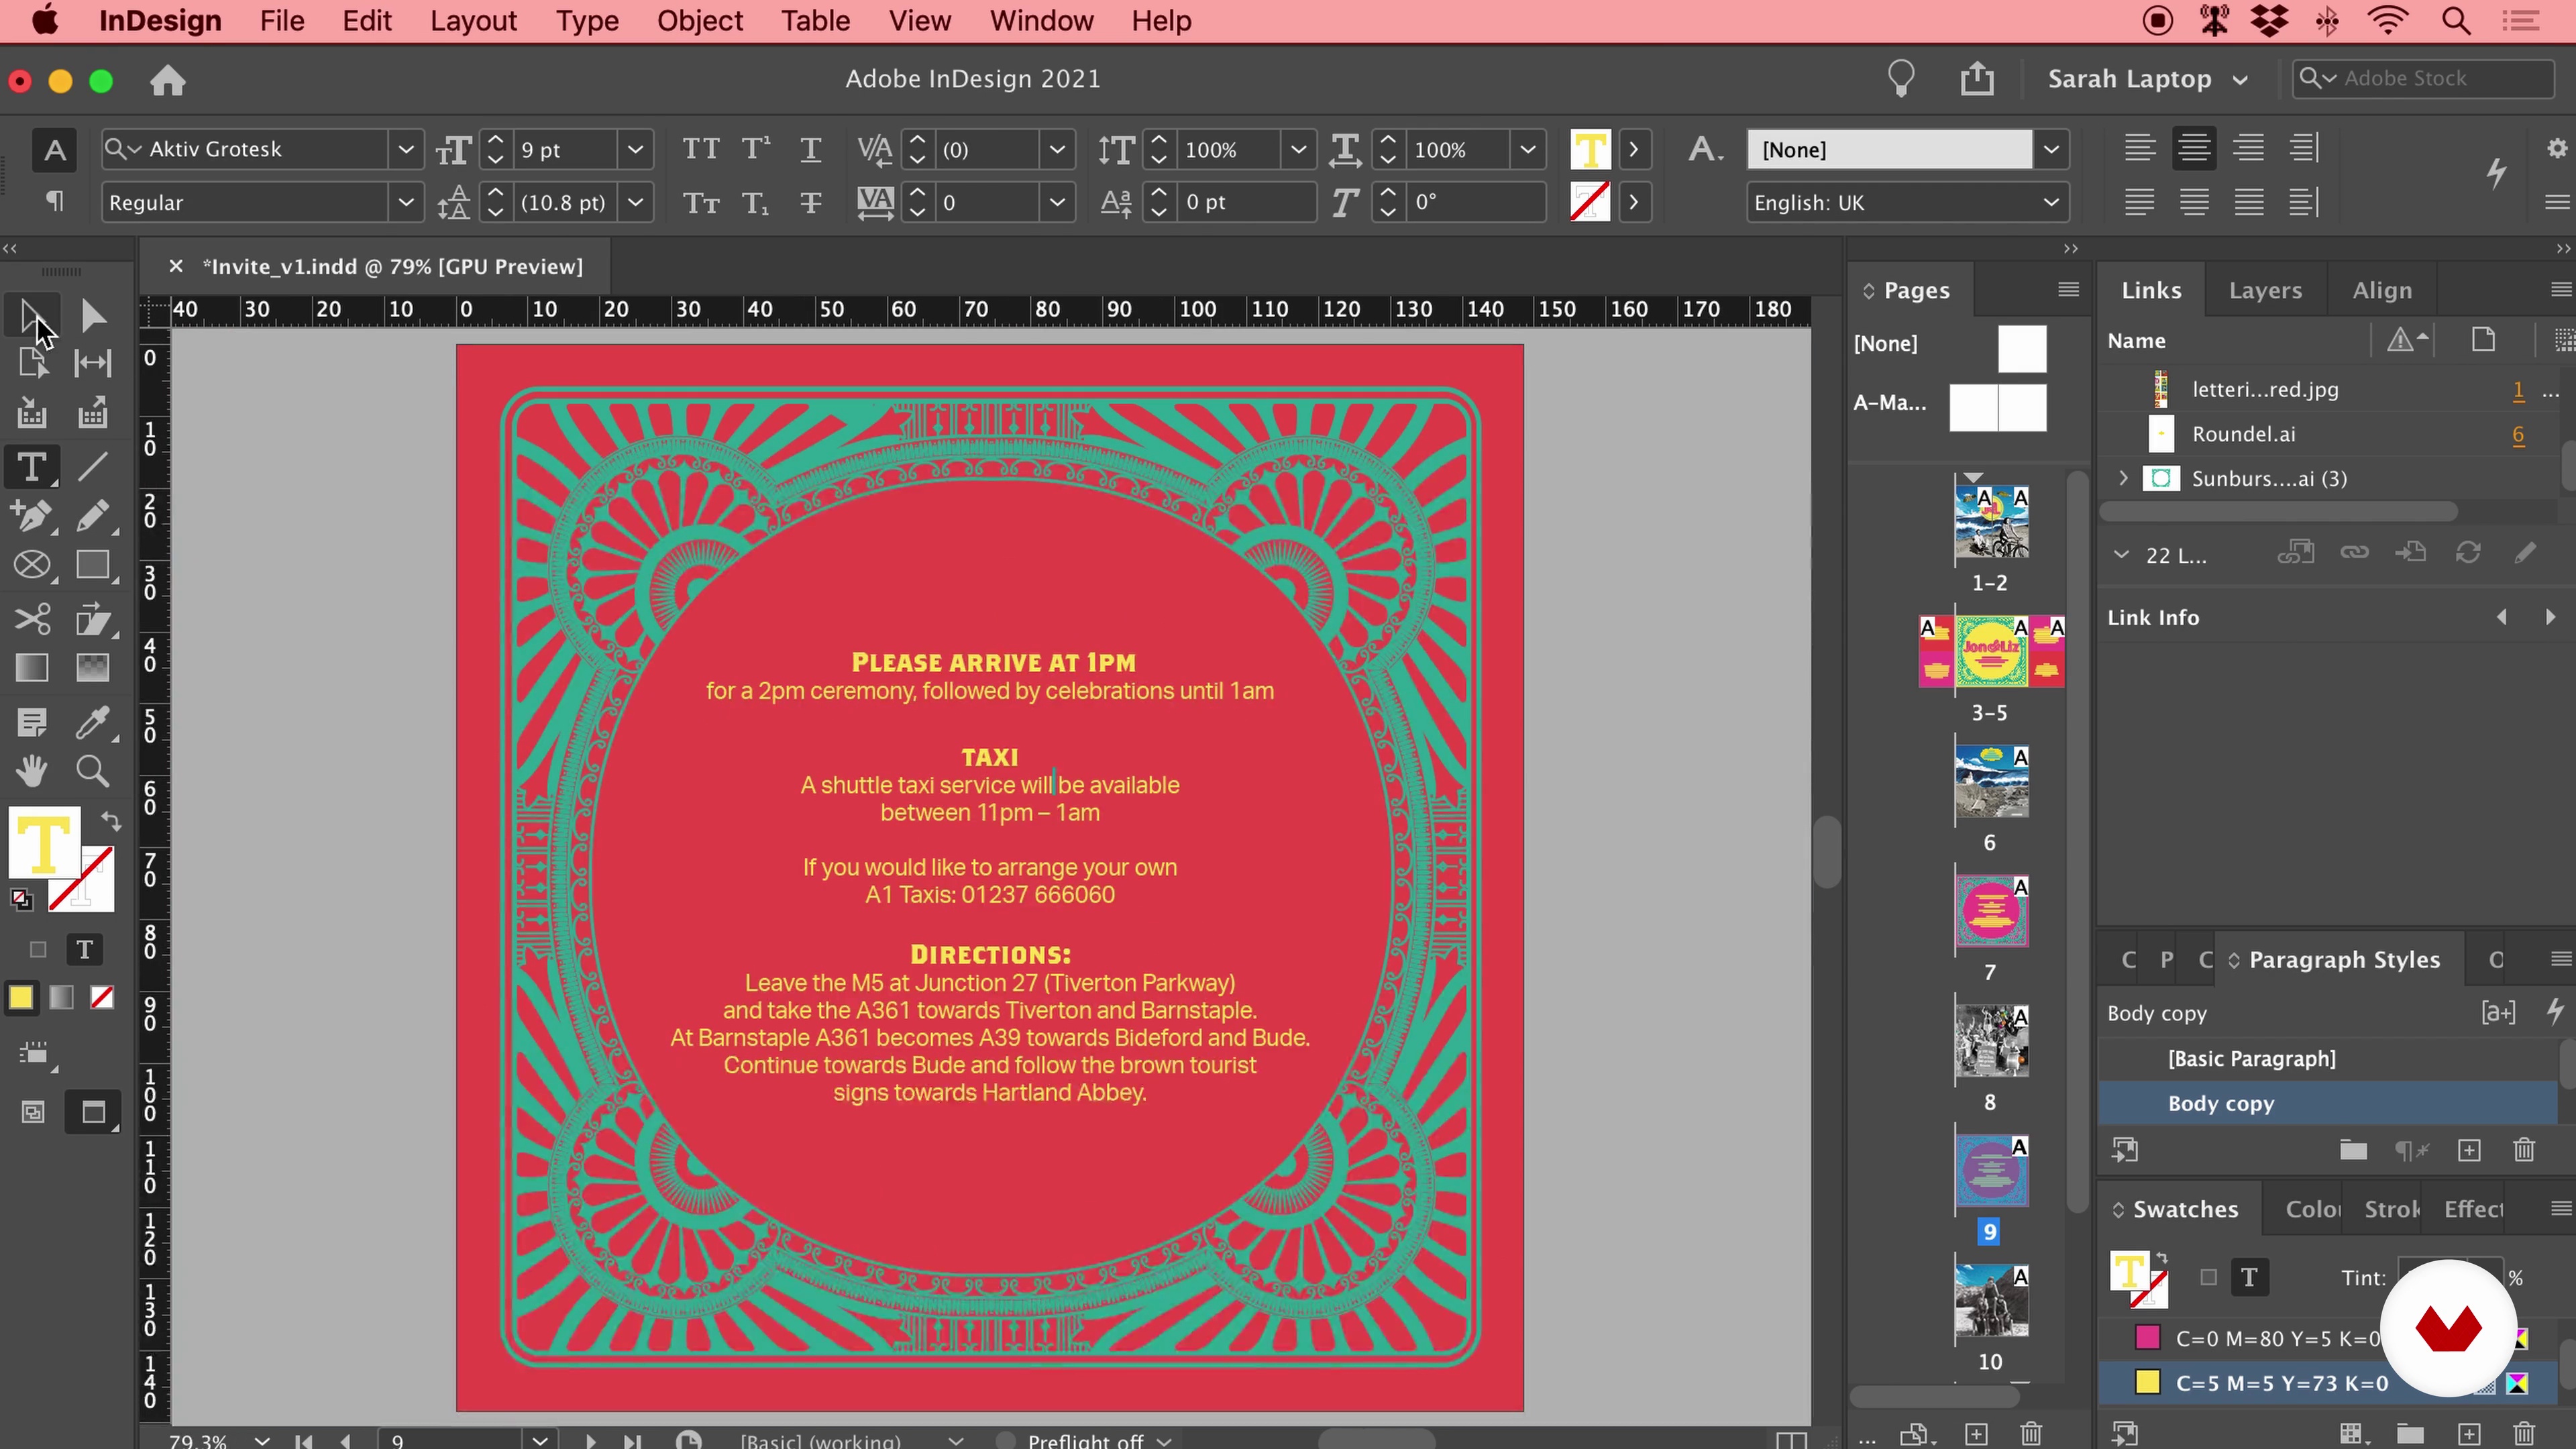Enable Align Center paragraph alignment
This screenshot has width=2576, height=1449.
(2194, 148)
